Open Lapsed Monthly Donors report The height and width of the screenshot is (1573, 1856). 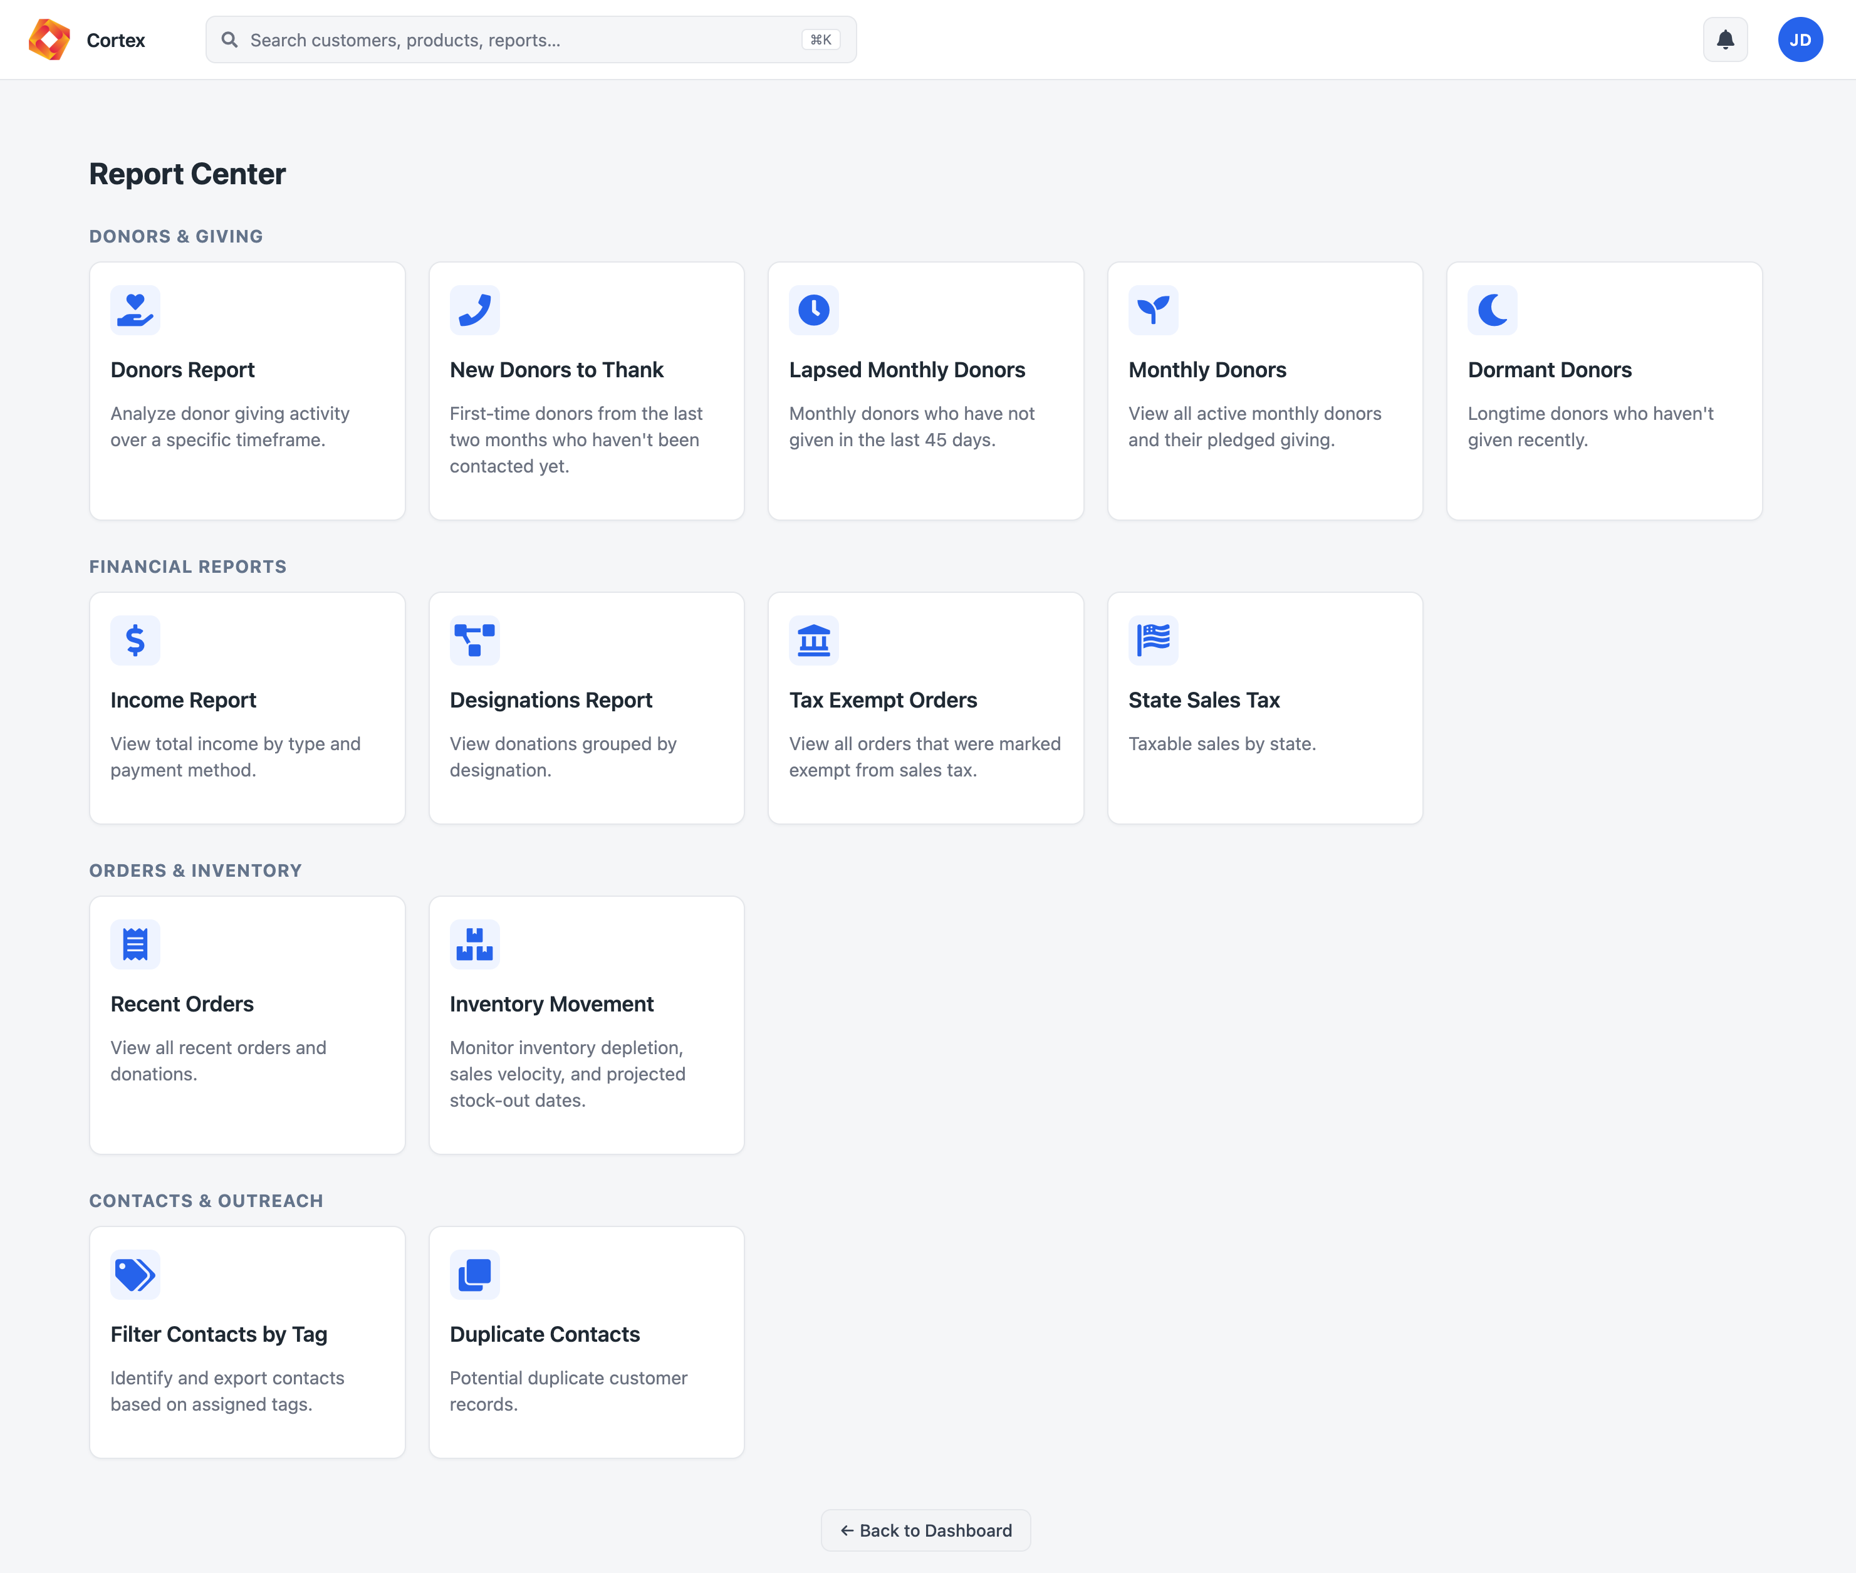pyautogui.click(x=907, y=369)
